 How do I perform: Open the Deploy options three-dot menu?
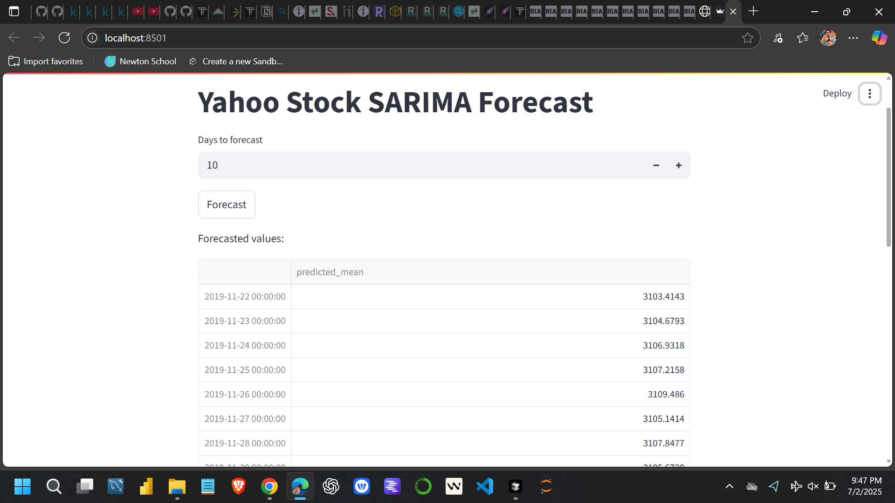(x=869, y=93)
